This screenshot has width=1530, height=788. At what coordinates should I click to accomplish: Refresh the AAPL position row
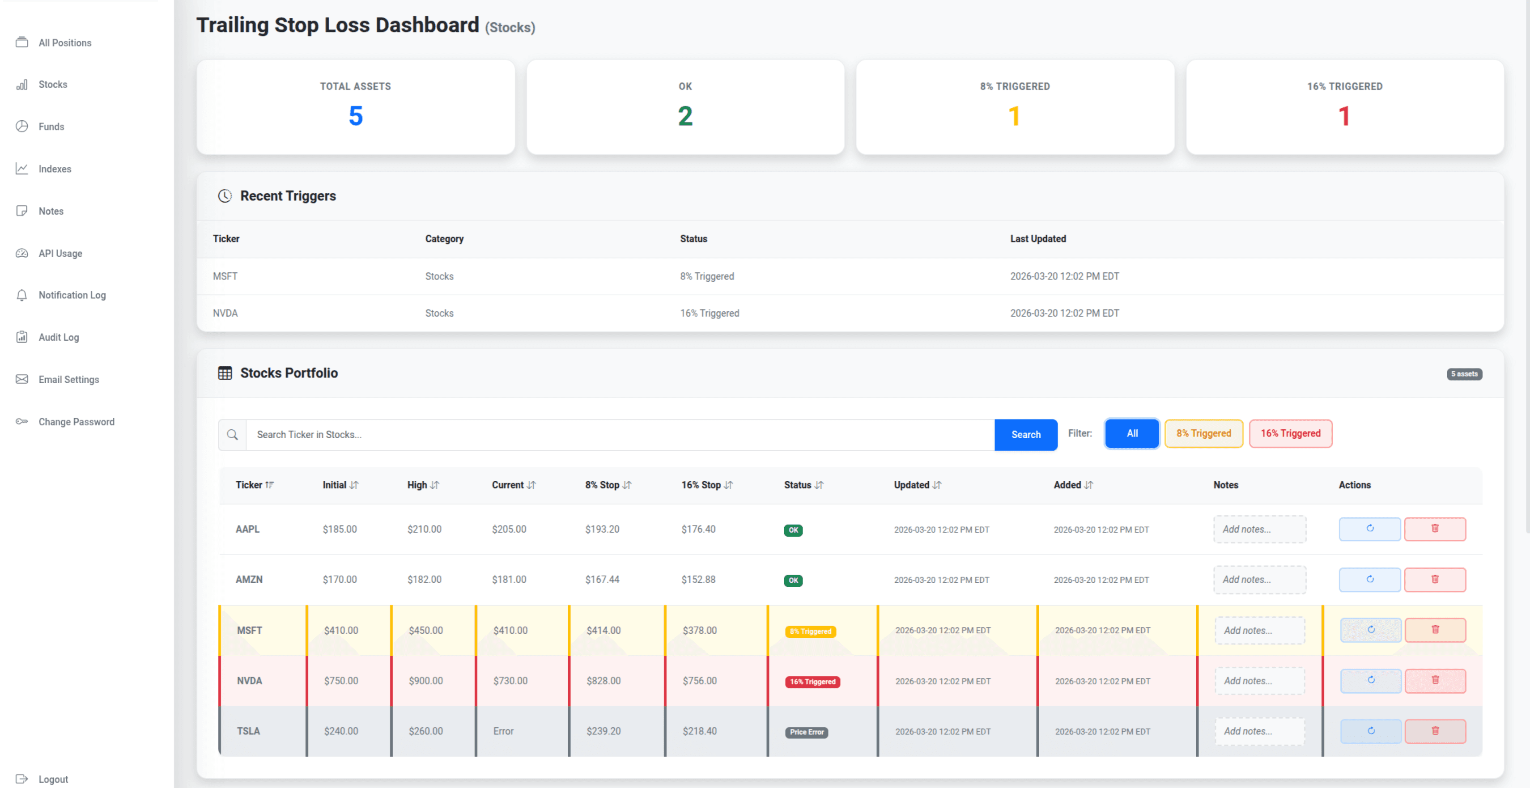(x=1370, y=529)
